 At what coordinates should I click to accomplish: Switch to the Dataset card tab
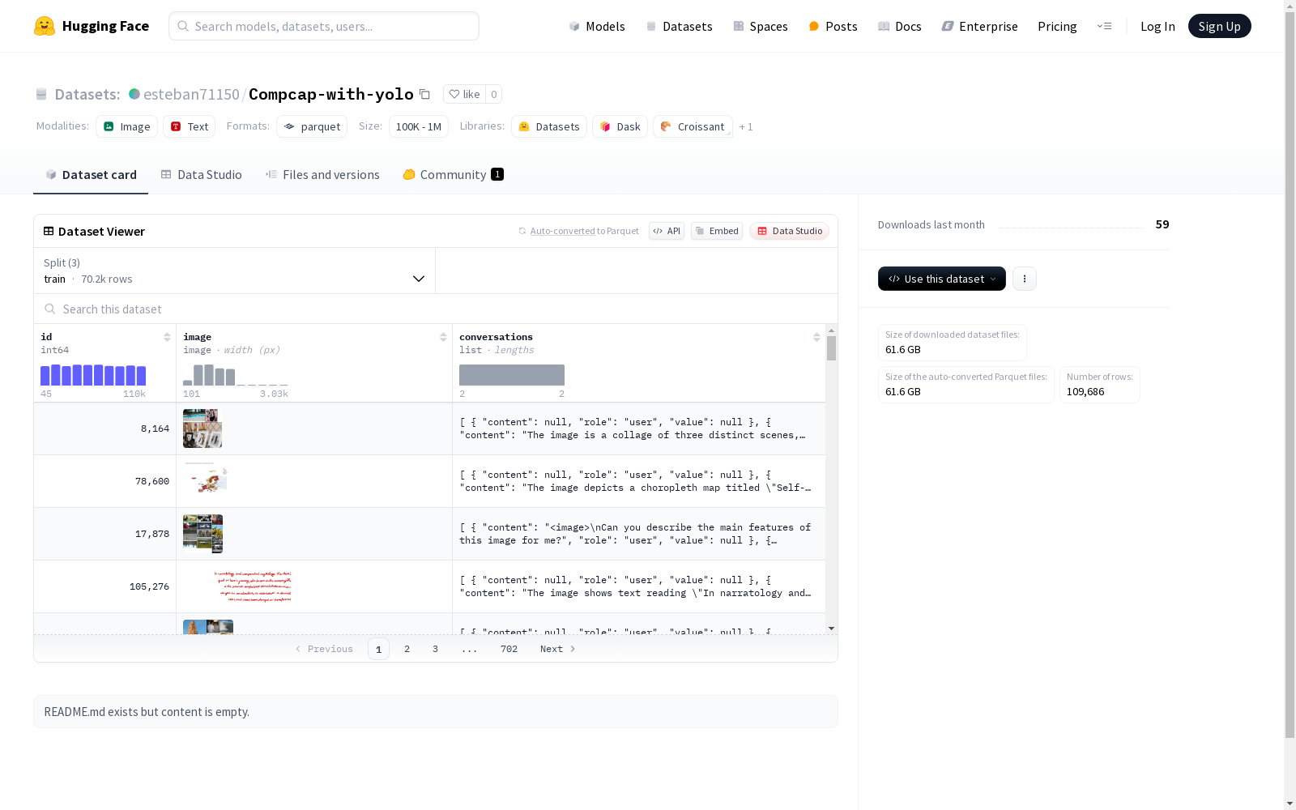91,174
